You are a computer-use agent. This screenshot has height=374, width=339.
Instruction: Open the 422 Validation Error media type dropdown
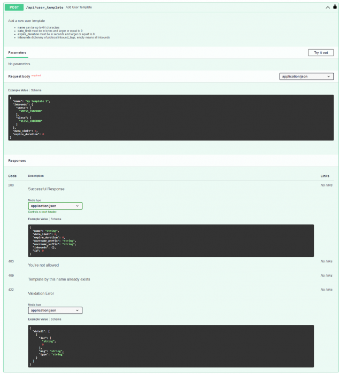click(55, 310)
